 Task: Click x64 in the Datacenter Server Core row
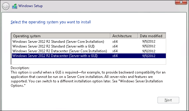tap(115, 51)
